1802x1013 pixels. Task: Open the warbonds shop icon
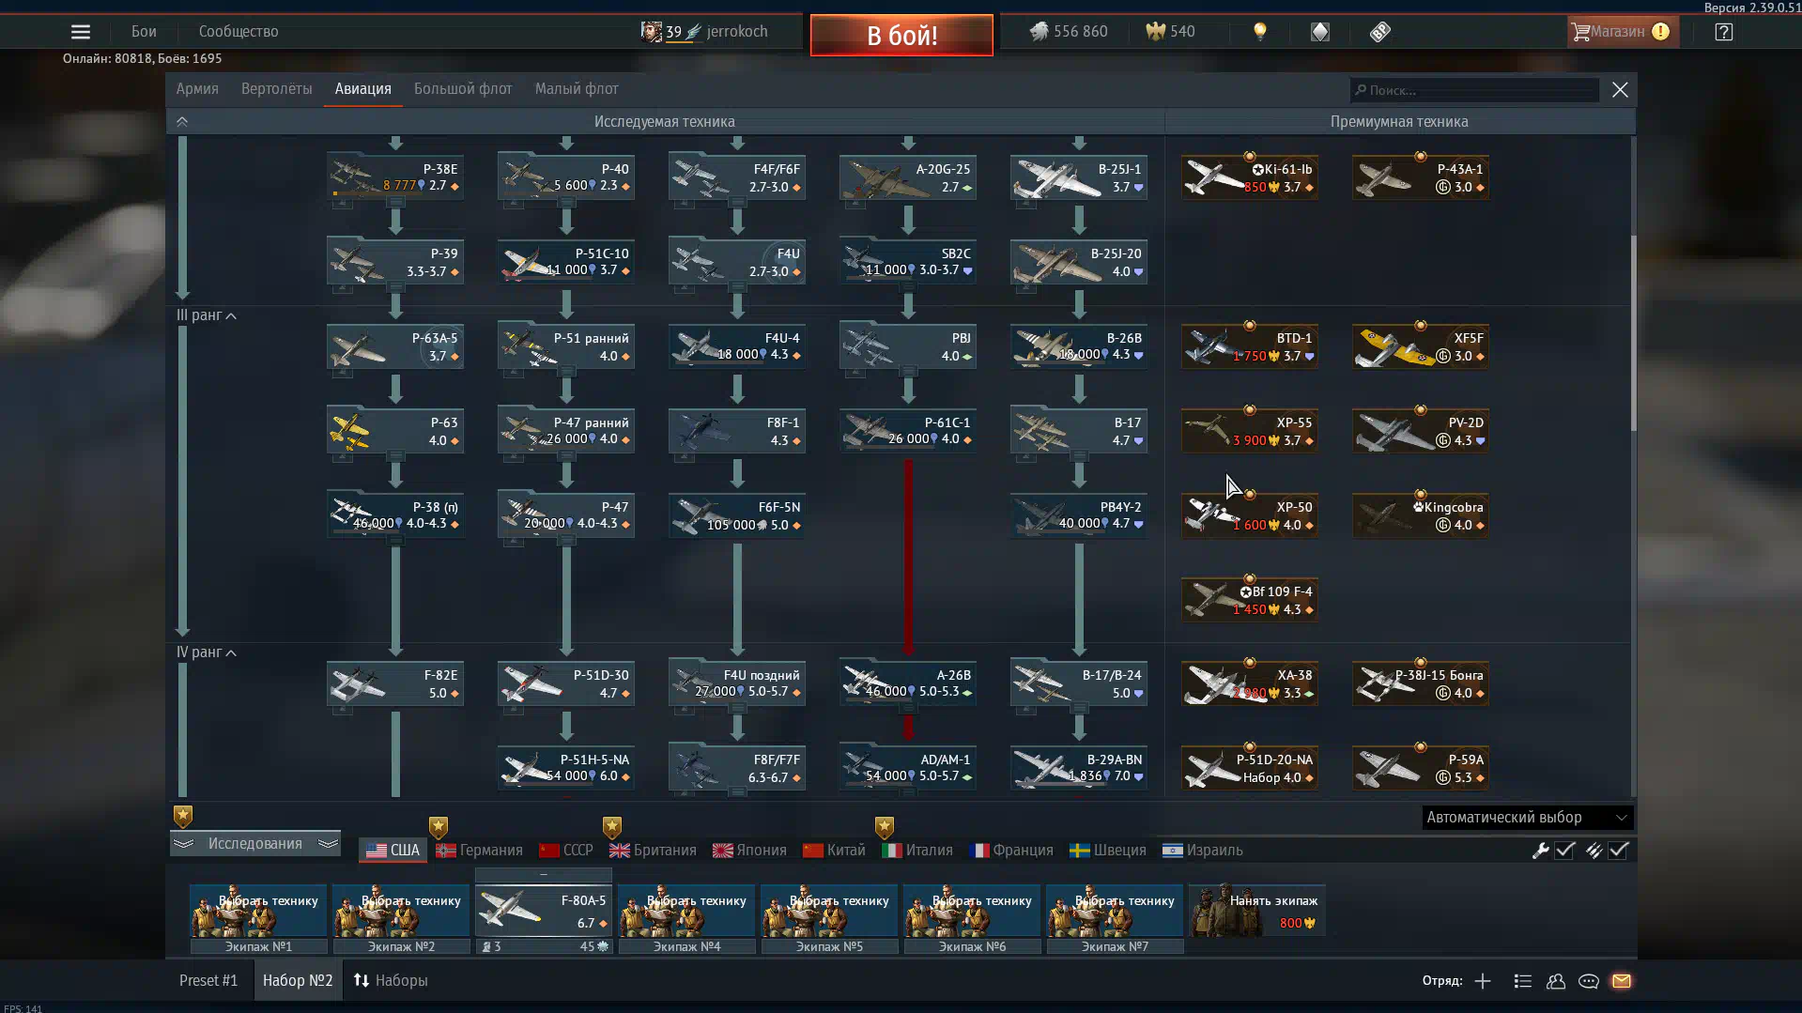(x=1320, y=32)
